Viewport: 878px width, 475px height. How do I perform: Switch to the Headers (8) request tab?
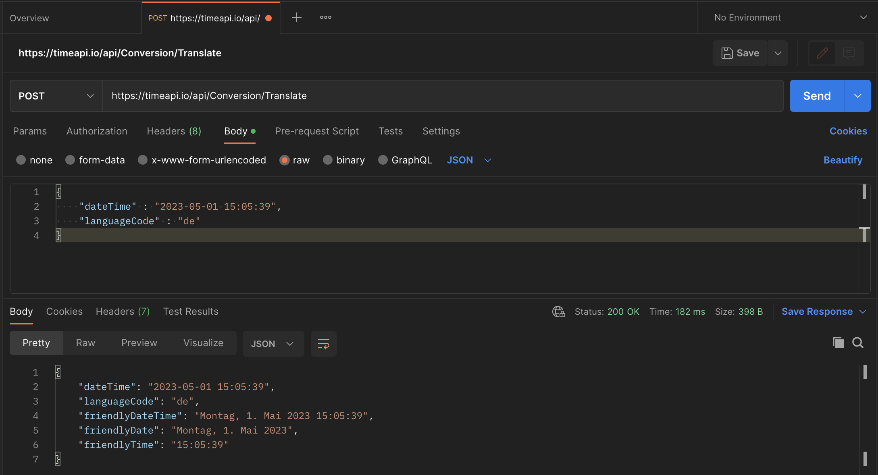(174, 131)
